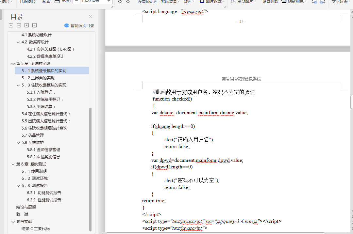Click the minus icon to demote the heading level
The height and width of the screenshot is (234, 353).
(34, 25)
